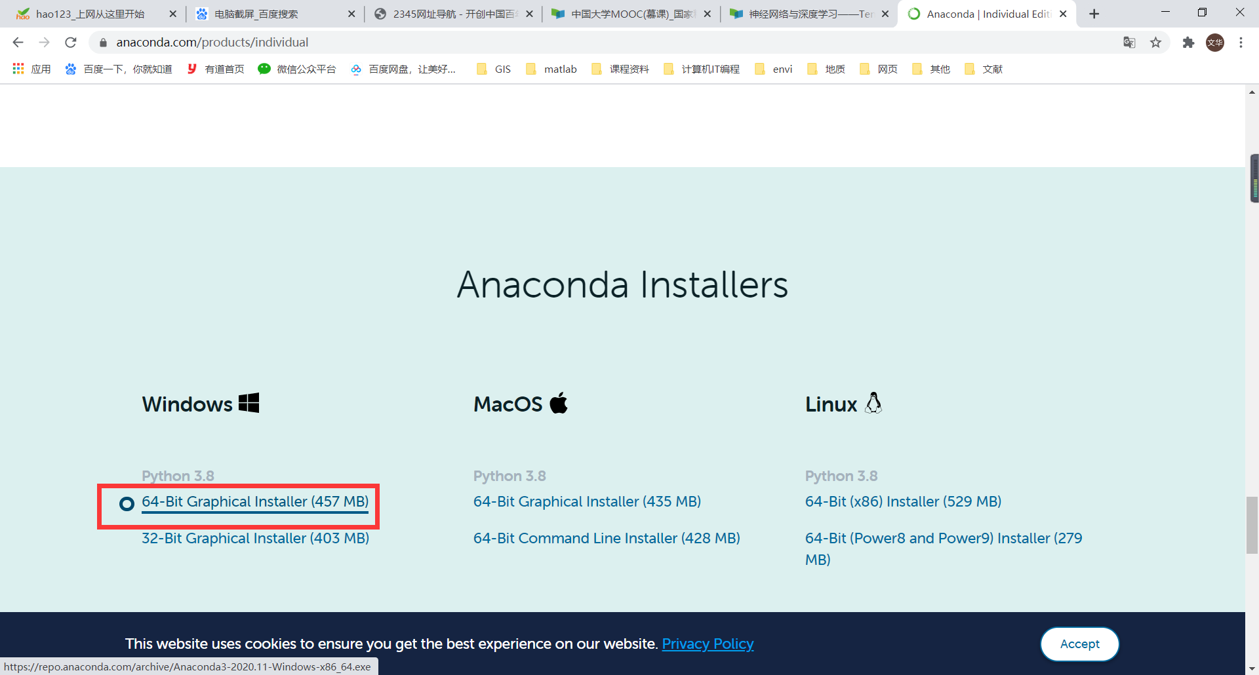Open 百度一下 bookmark
The width and height of the screenshot is (1259, 675).
point(119,69)
